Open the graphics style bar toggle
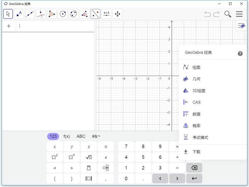This screenshot has width=249, height=187. (x=242, y=25)
